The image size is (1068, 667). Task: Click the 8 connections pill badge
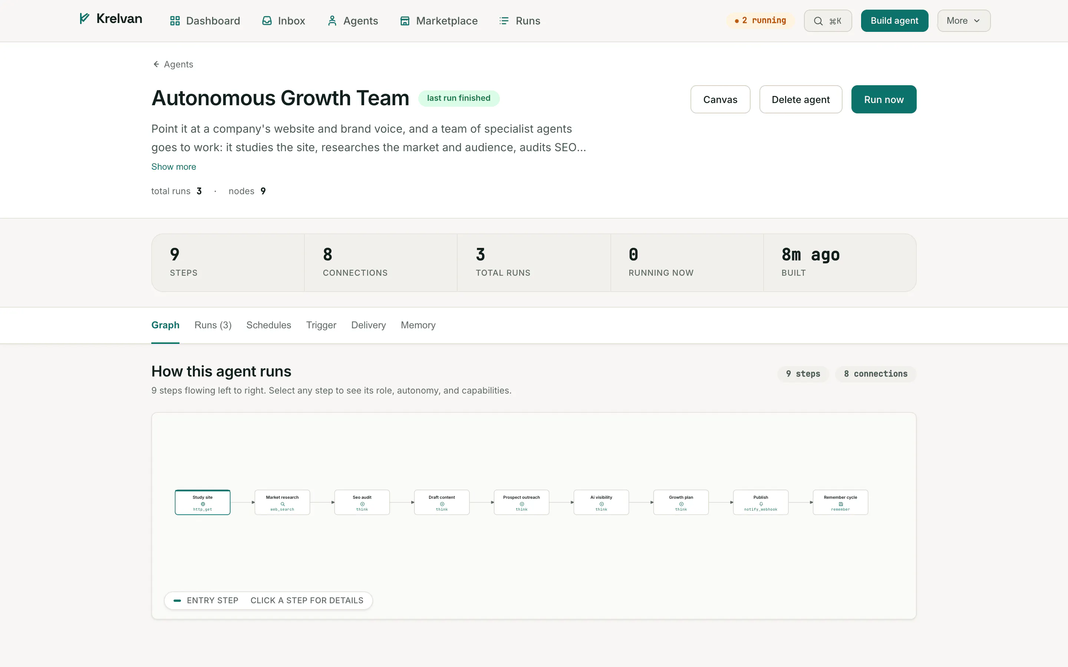[x=876, y=374]
